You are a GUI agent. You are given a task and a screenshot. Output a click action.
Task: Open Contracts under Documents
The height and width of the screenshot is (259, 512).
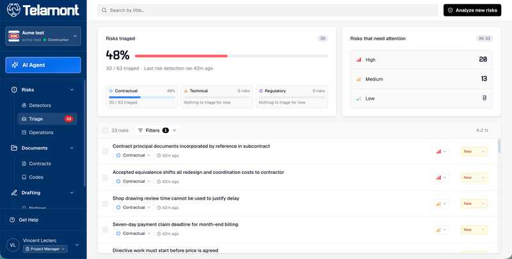47,164
